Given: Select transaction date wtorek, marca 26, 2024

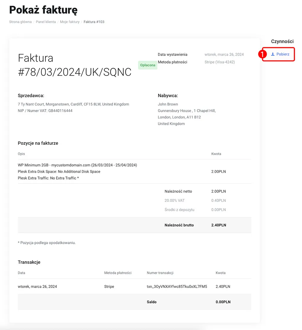Looking at the screenshot, I should coord(37,286).
